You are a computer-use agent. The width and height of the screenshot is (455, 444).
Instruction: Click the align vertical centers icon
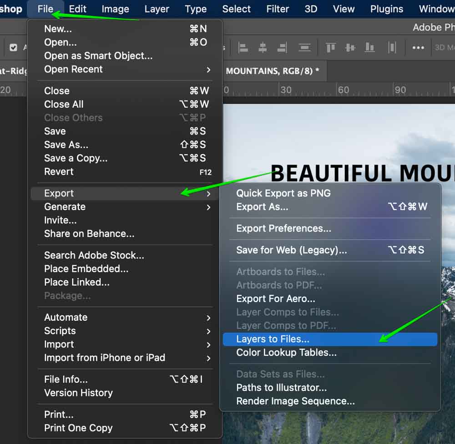click(x=350, y=48)
